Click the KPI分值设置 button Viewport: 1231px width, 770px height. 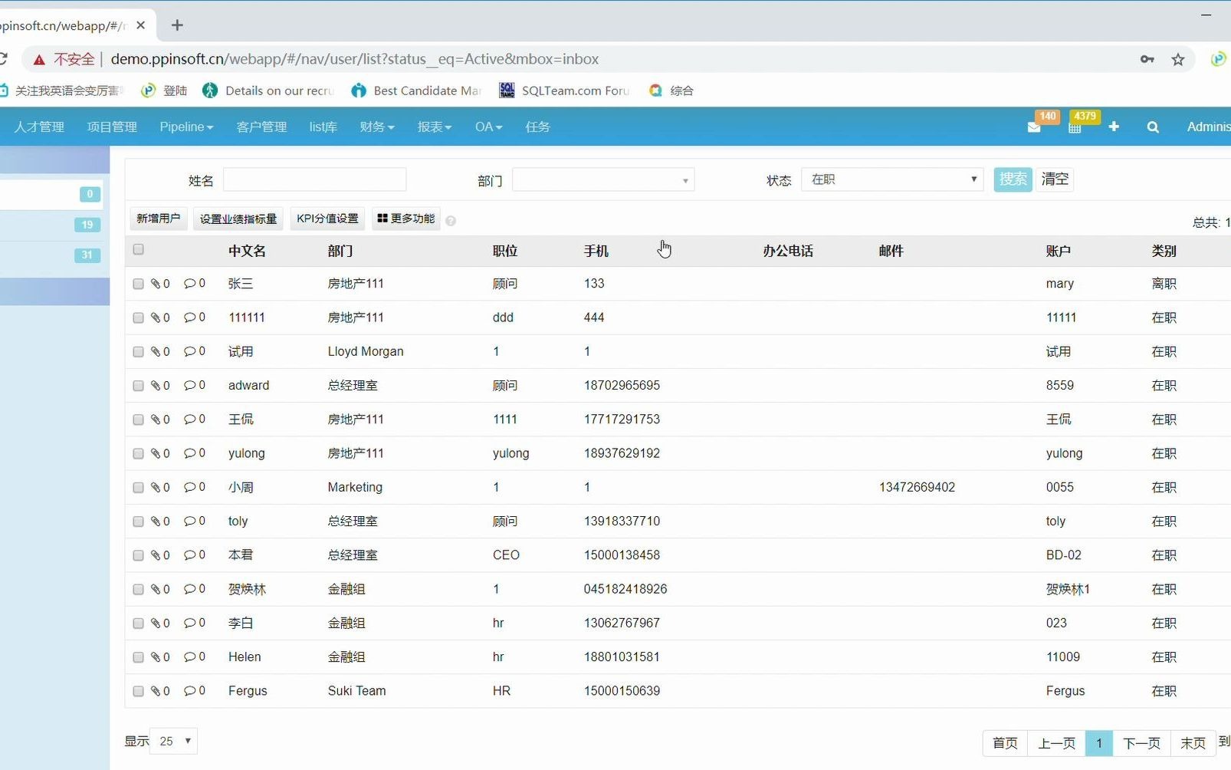point(328,219)
